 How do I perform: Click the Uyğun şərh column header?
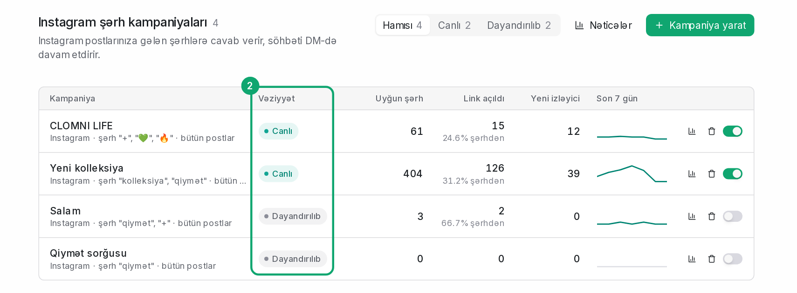(399, 99)
